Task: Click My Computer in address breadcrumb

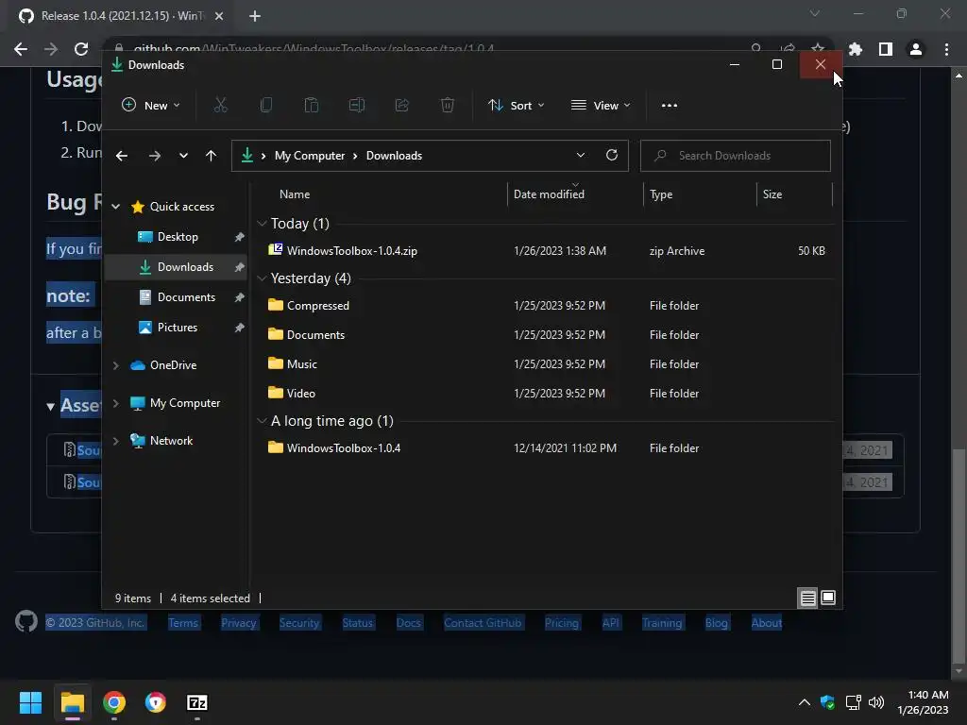Action: point(310,156)
